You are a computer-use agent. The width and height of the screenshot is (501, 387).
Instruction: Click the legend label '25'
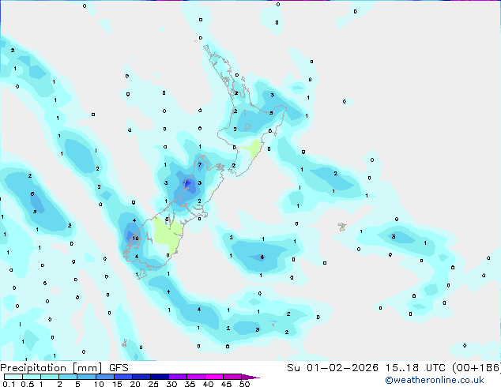pos(153,384)
